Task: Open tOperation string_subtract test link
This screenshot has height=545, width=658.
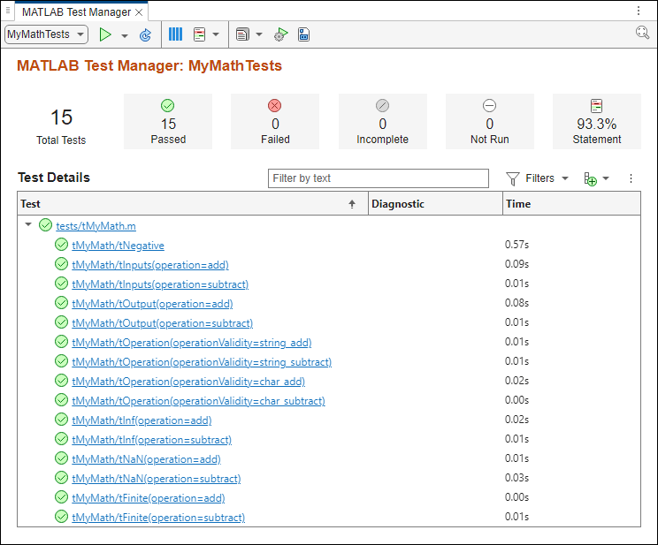Action: (202, 362)
